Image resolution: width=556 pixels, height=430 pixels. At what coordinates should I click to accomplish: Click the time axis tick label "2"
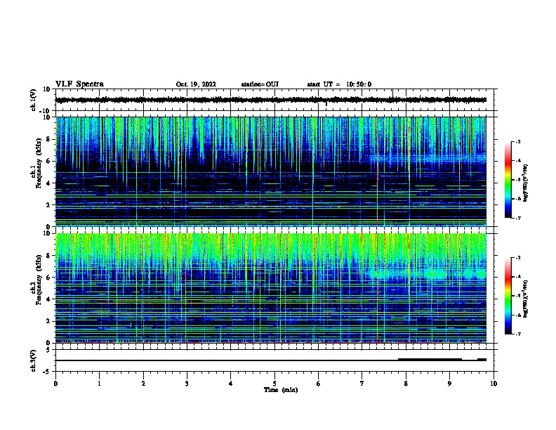click(143, 384)
